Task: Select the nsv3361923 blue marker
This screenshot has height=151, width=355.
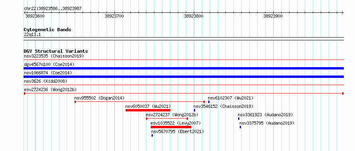Action: (x=239, y=119)
